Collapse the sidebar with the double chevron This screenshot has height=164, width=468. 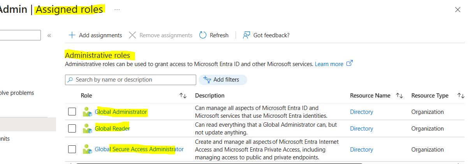click(x=49, y=35)
